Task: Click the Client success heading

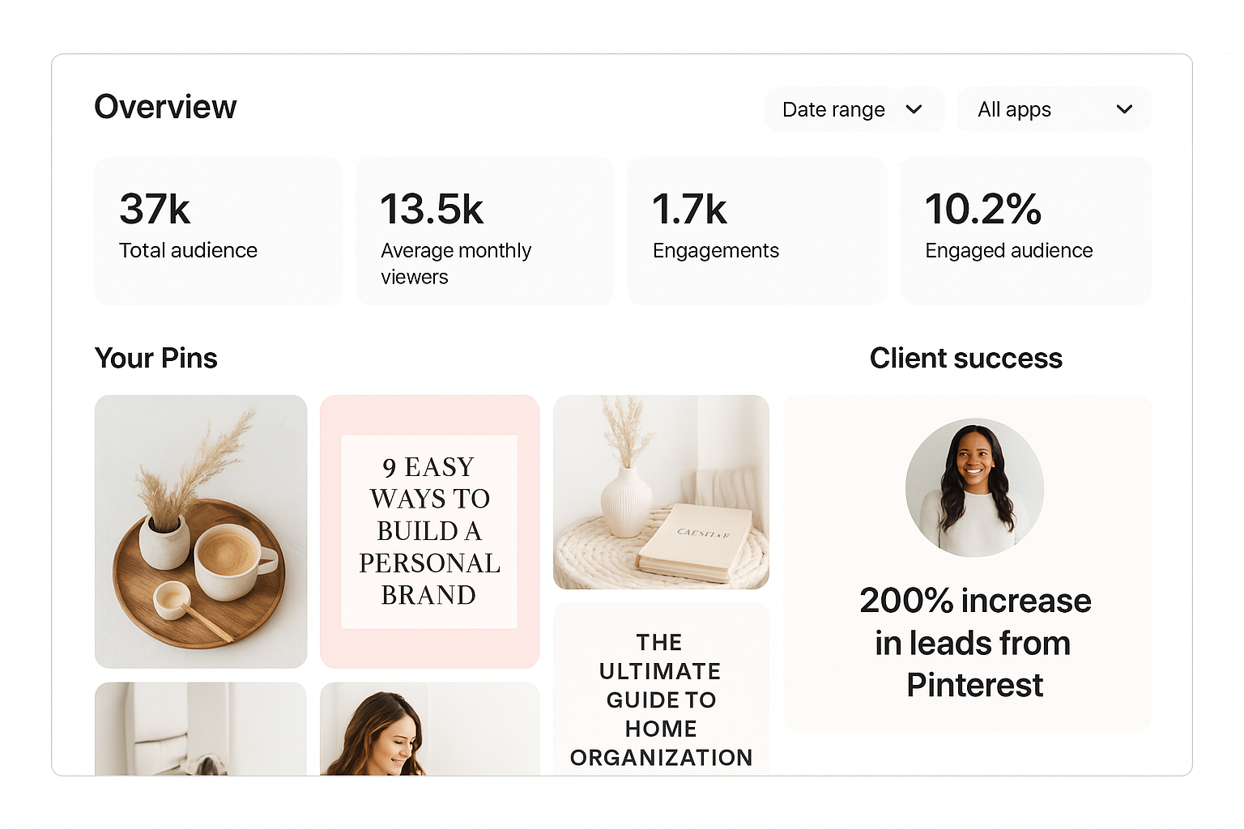Action: click(x=966, y=358)
